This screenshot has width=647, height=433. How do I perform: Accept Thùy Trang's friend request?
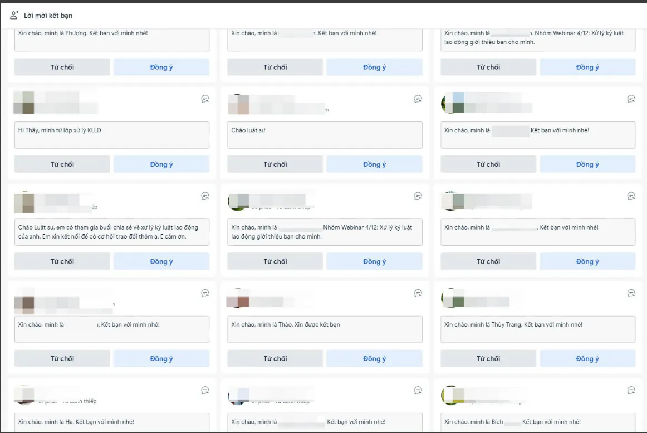(x=587, y=359)
